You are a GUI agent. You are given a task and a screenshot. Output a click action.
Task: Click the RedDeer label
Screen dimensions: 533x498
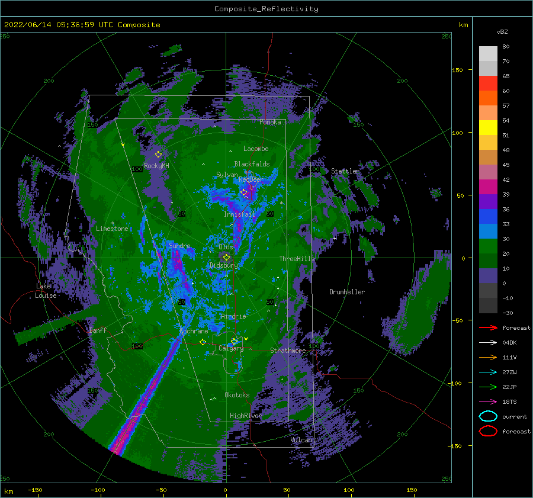click(x=251, y=179)
